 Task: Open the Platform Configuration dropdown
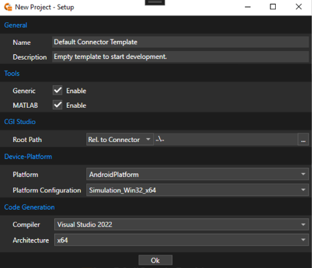point(198,190)
